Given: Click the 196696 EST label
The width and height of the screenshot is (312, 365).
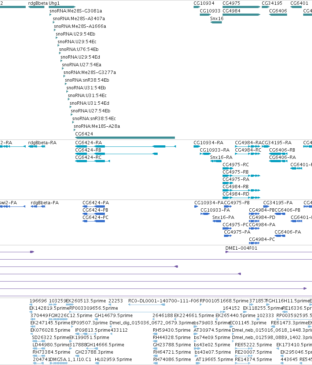Looking at the screenshot, I should click(38, 301).
